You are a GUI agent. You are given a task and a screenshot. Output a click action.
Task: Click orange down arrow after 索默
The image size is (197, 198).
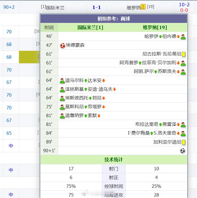99,116
